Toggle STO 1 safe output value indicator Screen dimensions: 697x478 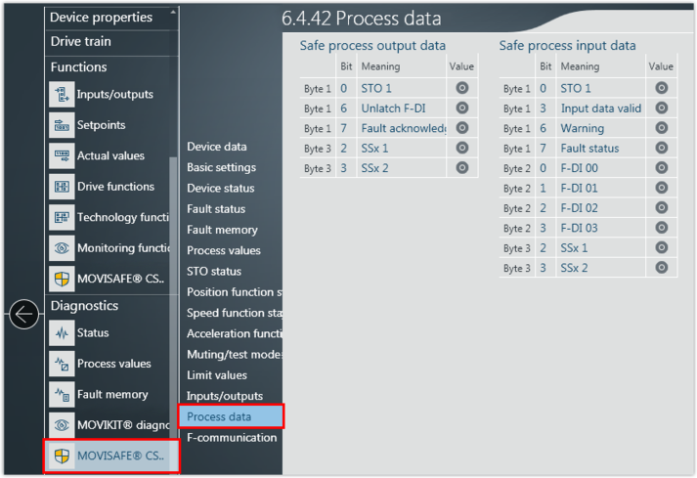pyautogui.click(x=461, y=88)
